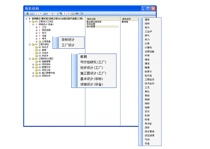Click the 角色名称 column header
This screenshot has height=149, width=210.
(103, 19)
